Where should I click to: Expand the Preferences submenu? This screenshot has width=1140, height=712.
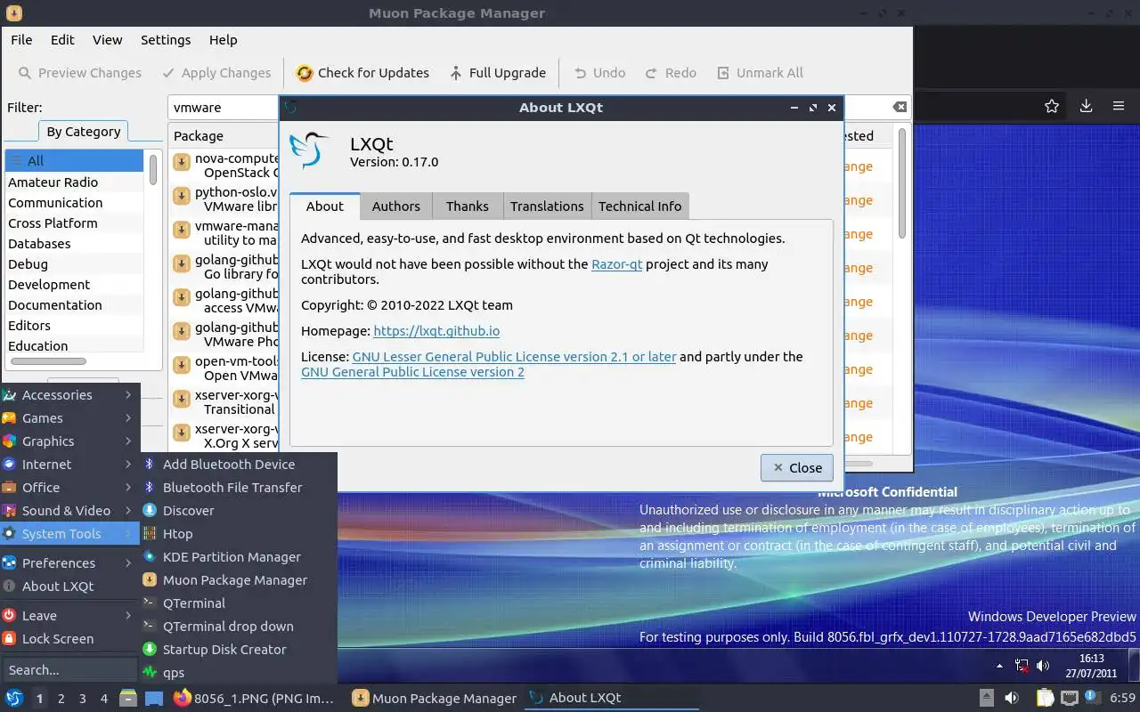tap(69, 562)
